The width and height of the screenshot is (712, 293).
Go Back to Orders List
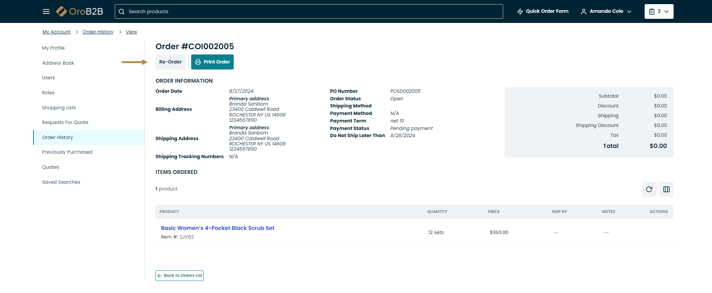click(x=180, y=276)
